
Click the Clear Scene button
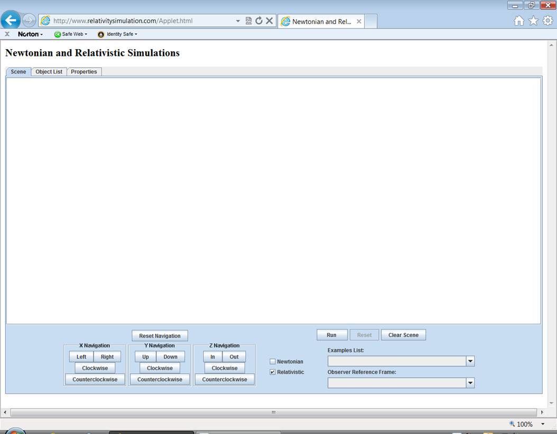[403, 335]
